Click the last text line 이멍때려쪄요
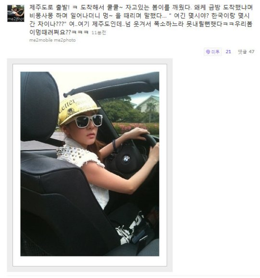Screen dimensions: 260x278 coord(59,32)
